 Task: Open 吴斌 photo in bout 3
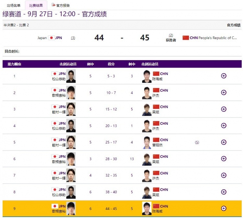(146, 109)
